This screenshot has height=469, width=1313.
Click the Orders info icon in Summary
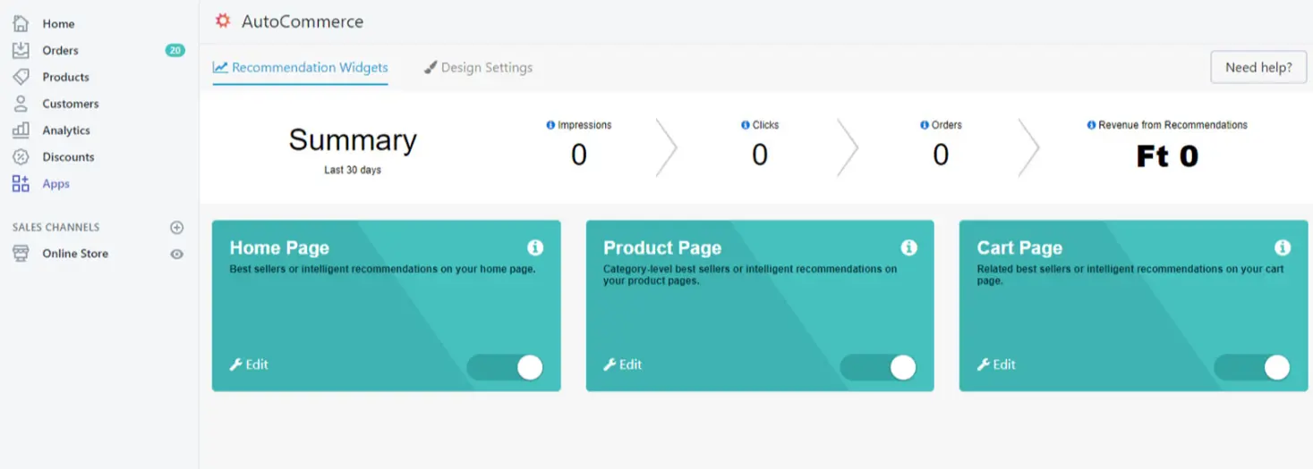tap(925, 125)
